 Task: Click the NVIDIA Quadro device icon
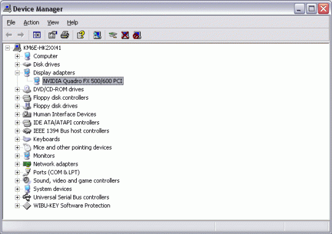(37, 81)
